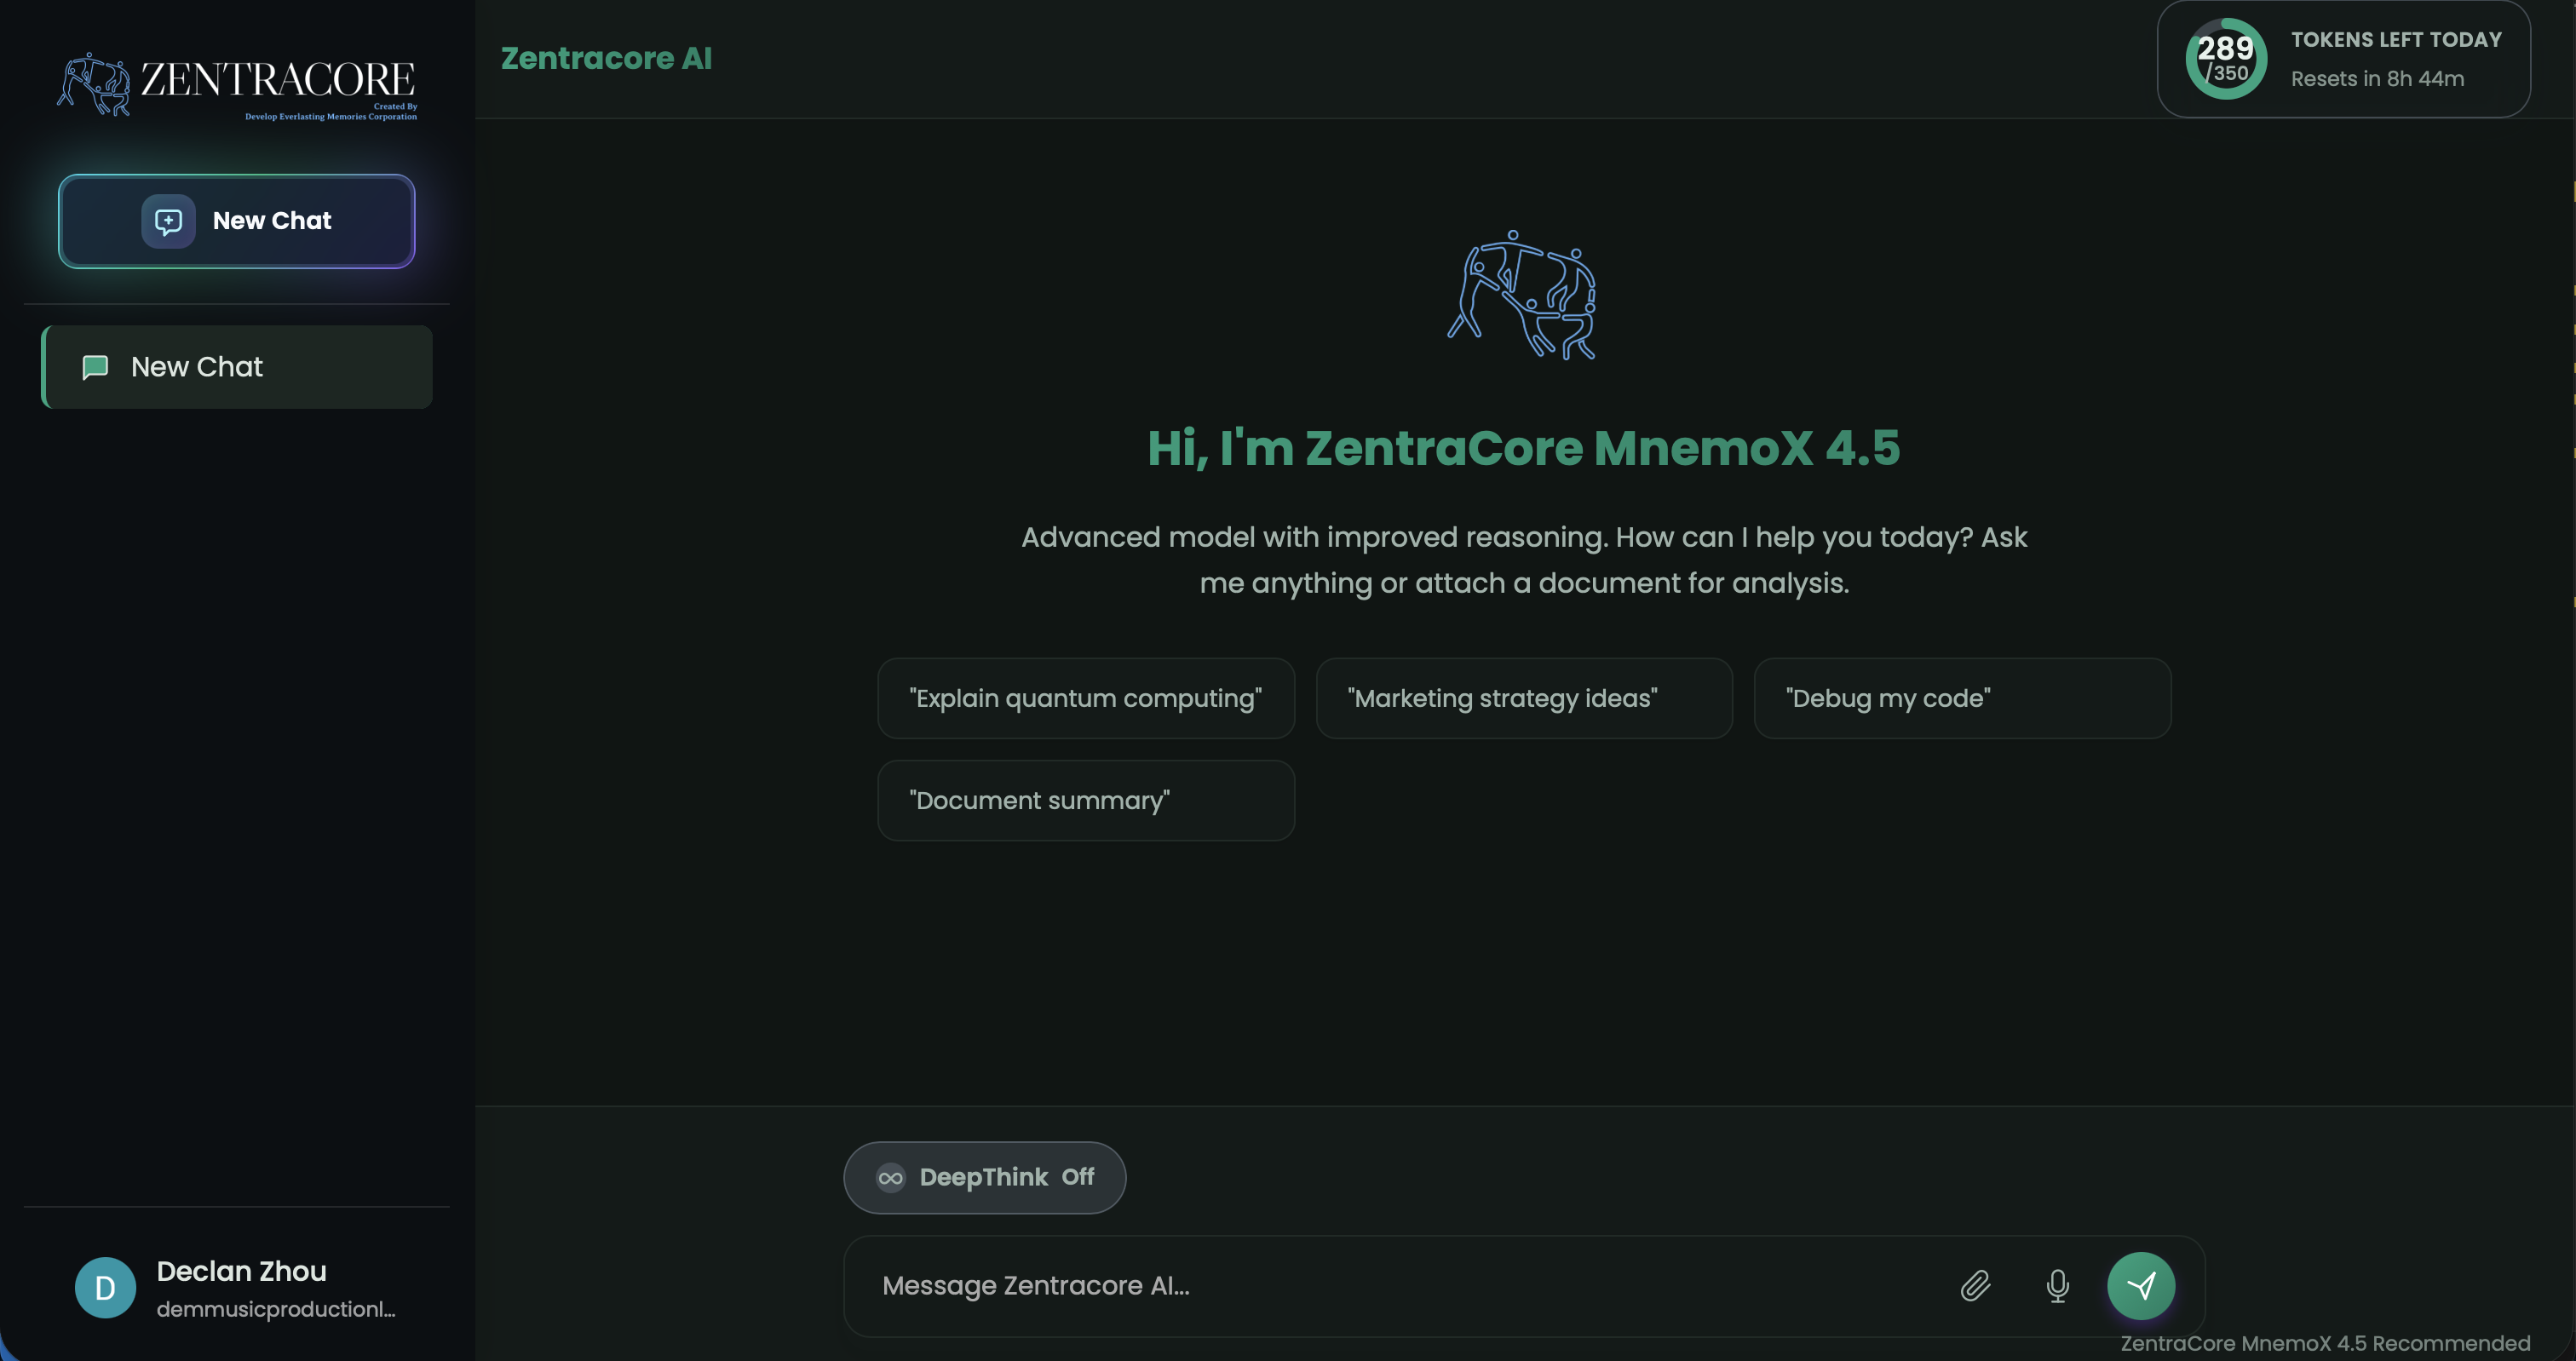Select the "Document summary" prompt chip
Viewport: 2576px width, 1361px height.
point(1085,800)
